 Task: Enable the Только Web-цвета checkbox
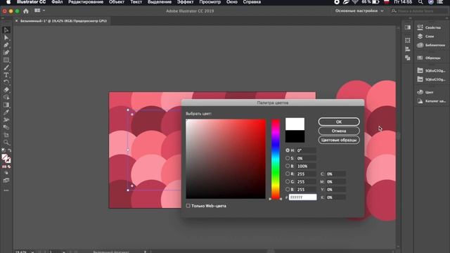[188, 206]
